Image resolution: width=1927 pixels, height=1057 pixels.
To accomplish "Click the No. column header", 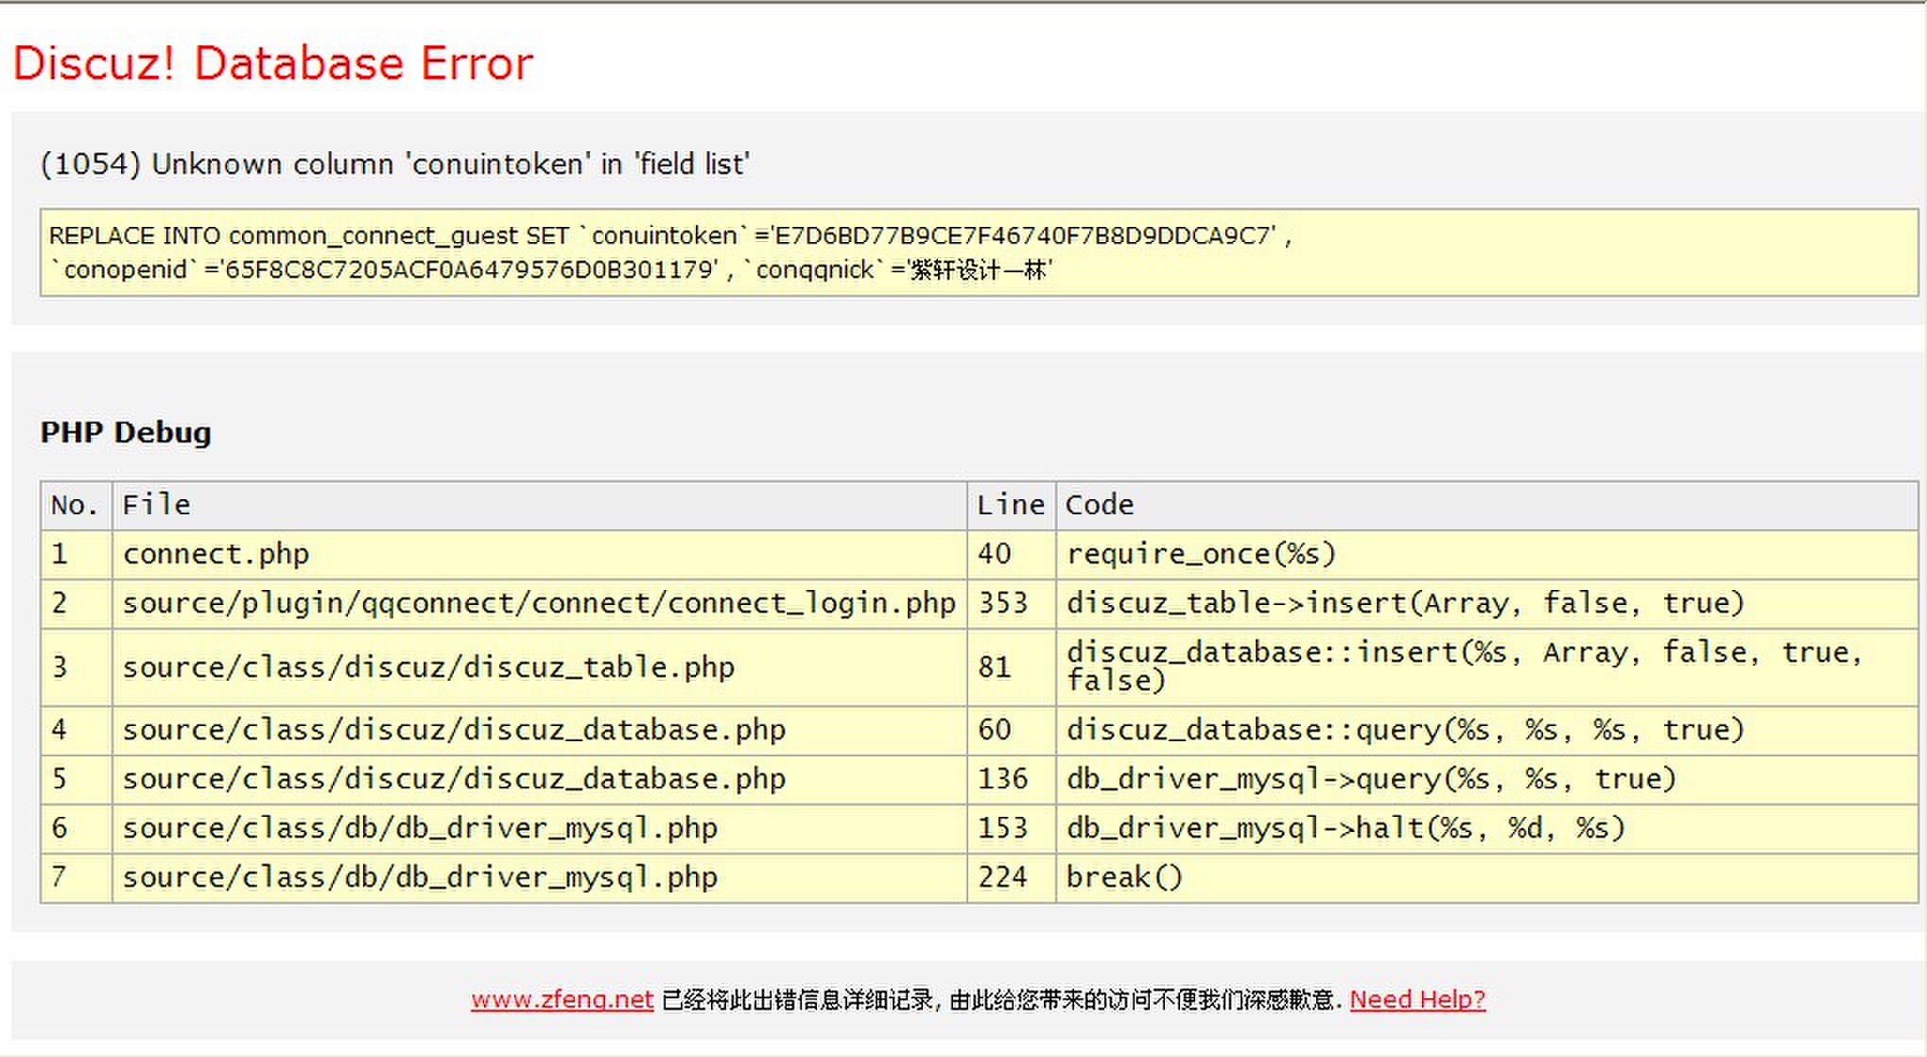I will [77, 506].
